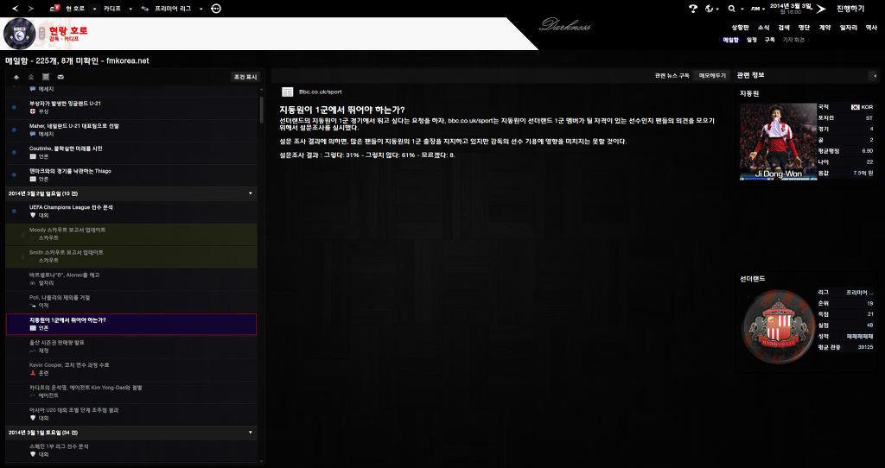Open the 현 호로 manager dropdown arrow
This screenshot has width=885, height=468.
pyautogui.click(x=94, y=9)
